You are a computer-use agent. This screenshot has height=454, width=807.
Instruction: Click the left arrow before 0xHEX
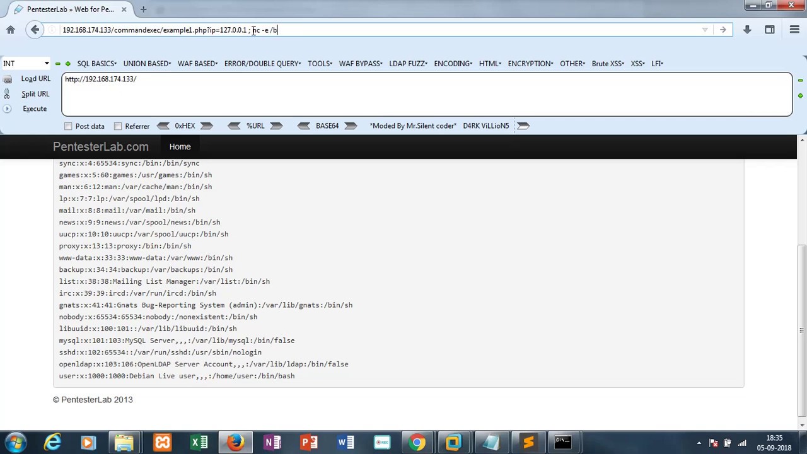point(163,125)
